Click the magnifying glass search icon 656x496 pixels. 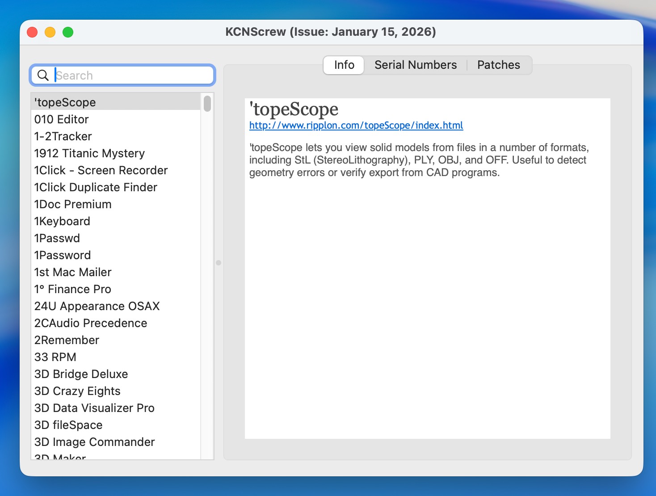coord(43,75)
